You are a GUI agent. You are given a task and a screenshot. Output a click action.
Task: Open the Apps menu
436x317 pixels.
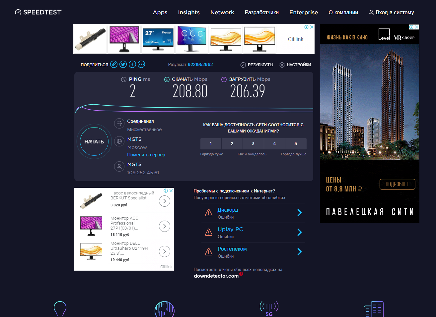pyautogui.click(x=160, y=12)
